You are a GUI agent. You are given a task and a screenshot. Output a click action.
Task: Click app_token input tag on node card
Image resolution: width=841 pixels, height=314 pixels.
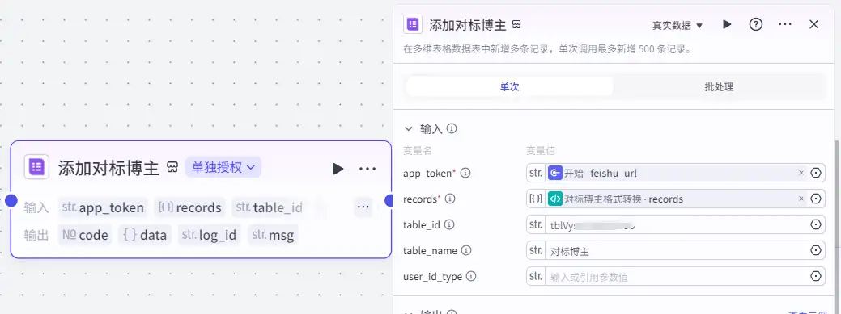103,207
